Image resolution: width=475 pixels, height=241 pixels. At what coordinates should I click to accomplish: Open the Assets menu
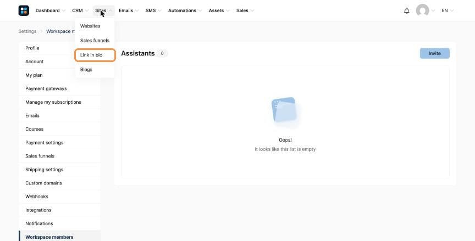coord(216,10)
